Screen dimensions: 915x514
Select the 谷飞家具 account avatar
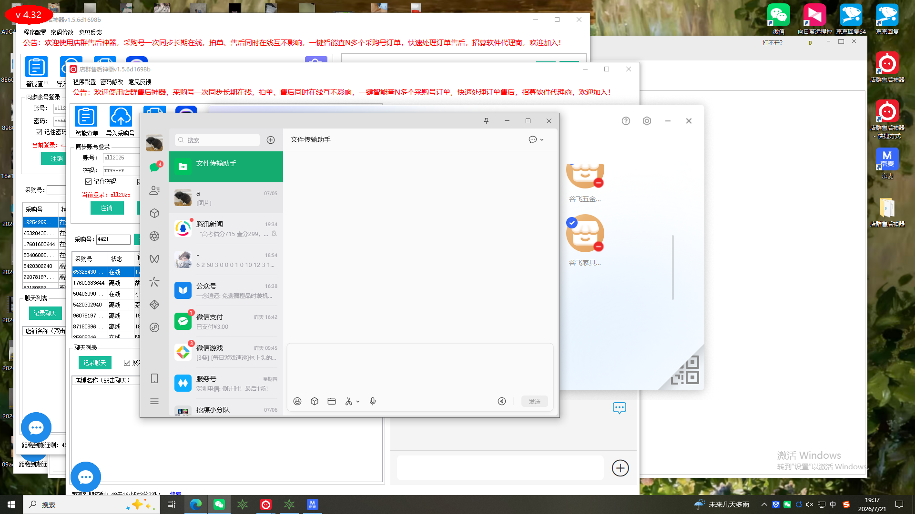click(585, 233)
